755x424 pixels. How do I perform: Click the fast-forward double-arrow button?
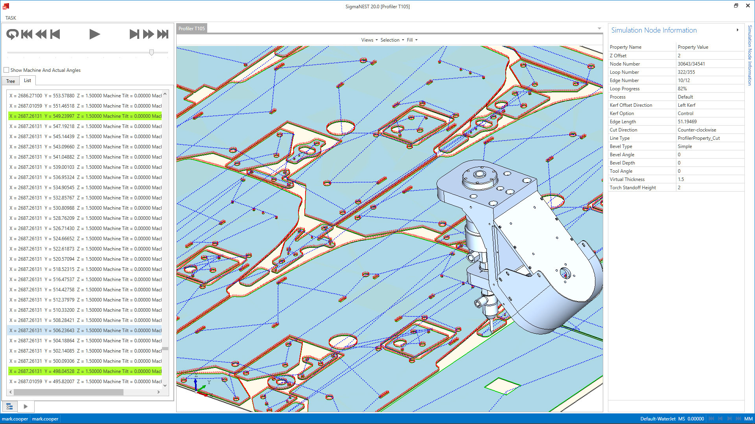tap(148, 35)
